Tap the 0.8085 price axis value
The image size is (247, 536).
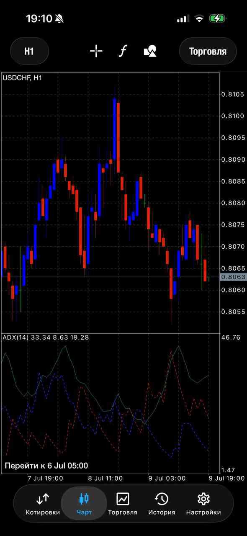point(232,181)
